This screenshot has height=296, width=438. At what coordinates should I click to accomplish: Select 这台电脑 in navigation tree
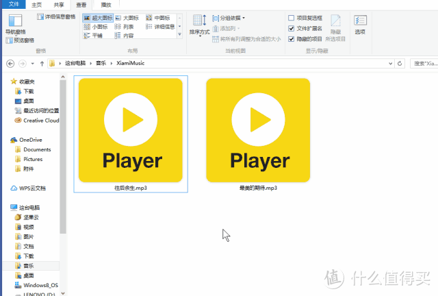(25, 208)
